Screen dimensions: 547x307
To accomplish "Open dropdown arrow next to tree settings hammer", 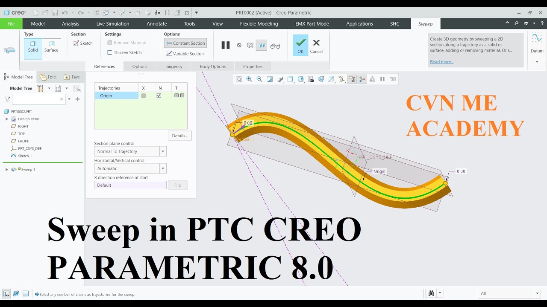I will (49, 88).
